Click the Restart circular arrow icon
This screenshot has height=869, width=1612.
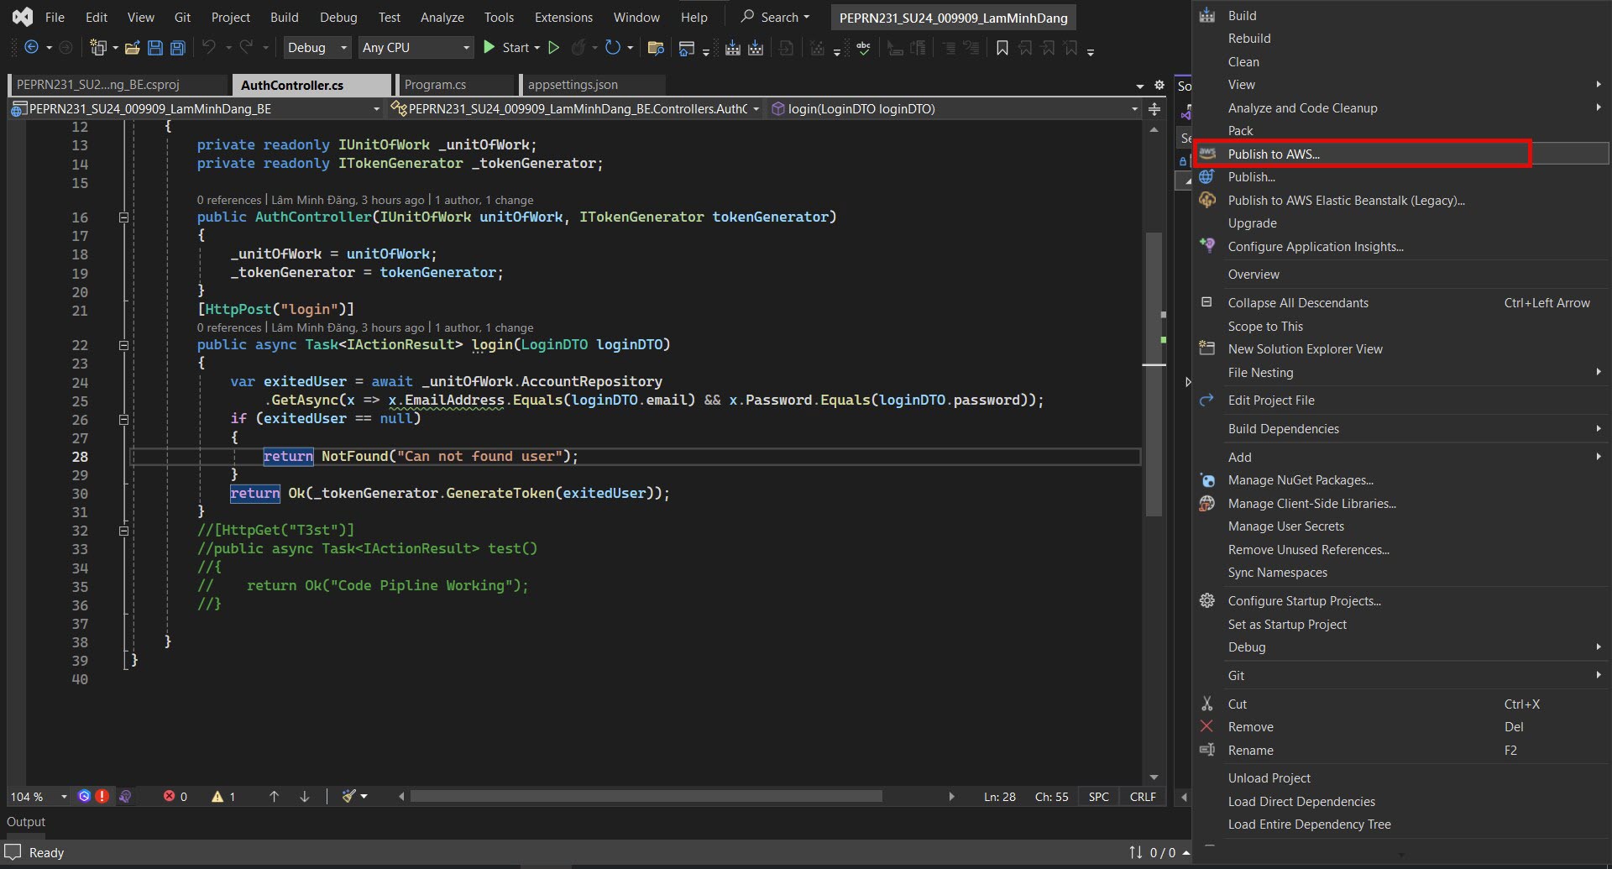(613, 48)
